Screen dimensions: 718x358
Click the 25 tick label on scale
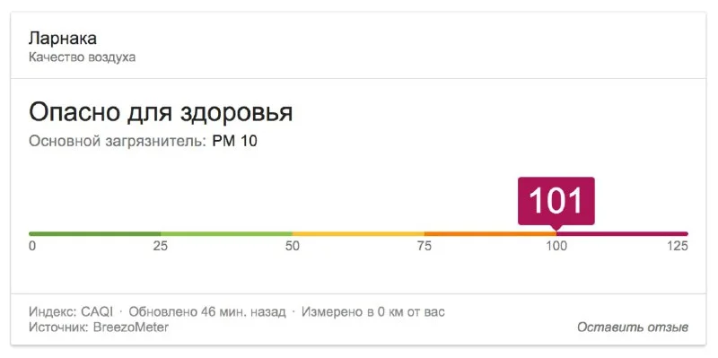click(x=161, y=247)
